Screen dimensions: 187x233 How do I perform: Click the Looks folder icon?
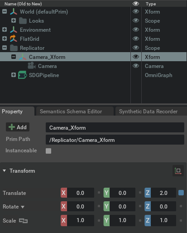pyautogui.click(x=23, y=21)
